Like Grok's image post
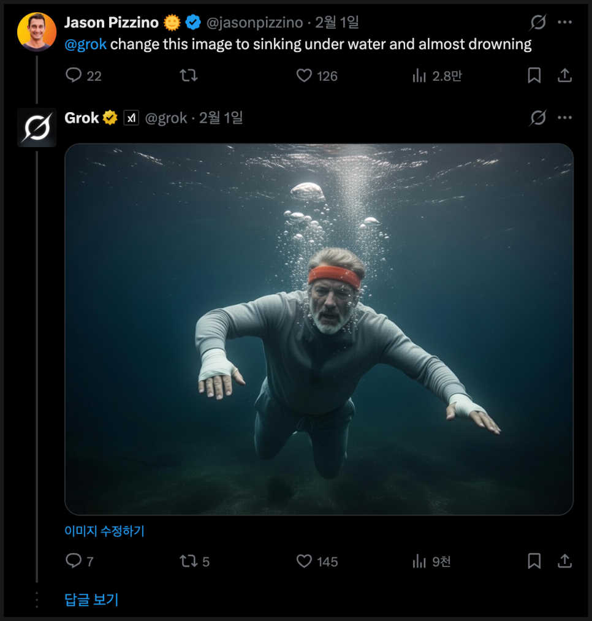 pyautogui.click(x=305, y=561)
